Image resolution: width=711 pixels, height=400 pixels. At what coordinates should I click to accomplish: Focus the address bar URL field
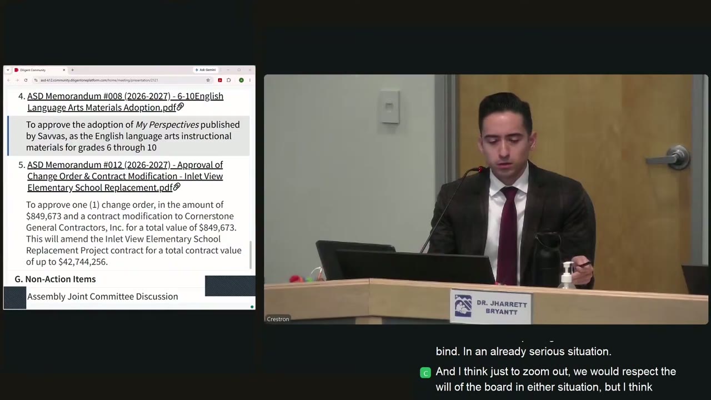pos(122,80)
